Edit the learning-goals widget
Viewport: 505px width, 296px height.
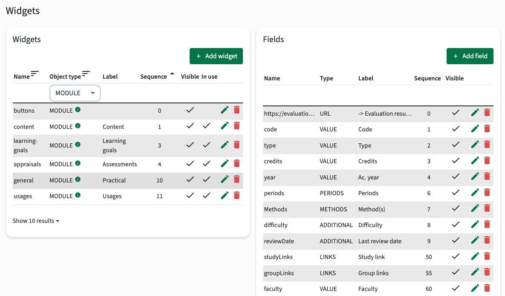pos(225,145)
